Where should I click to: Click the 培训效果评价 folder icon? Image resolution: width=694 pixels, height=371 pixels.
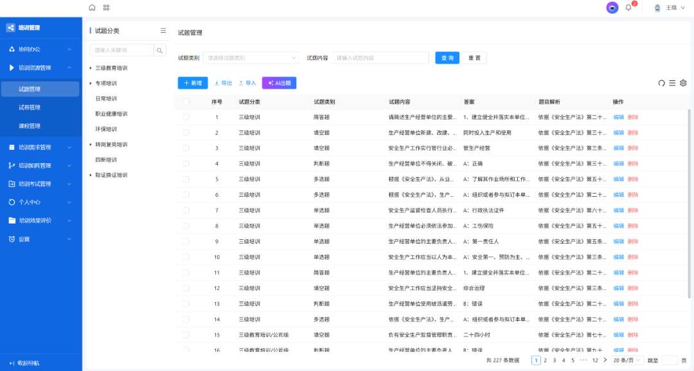tap(12, 221)
